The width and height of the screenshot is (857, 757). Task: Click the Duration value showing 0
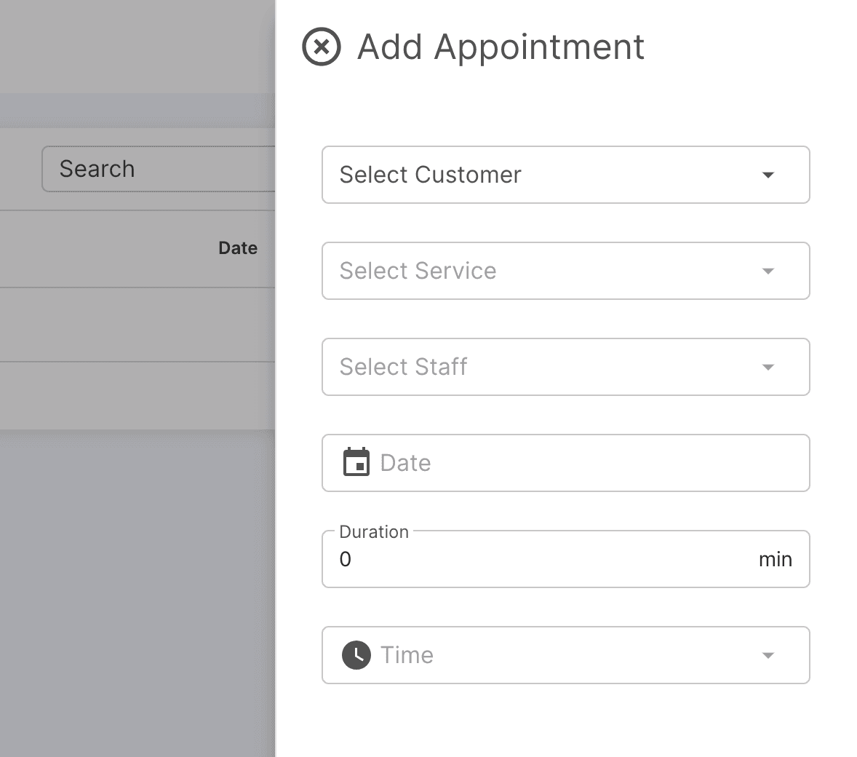click(x=346, y=560)
